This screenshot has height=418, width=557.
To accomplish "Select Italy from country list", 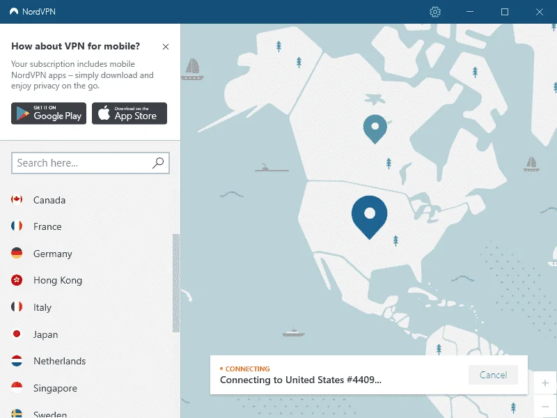I will point(91,307).
